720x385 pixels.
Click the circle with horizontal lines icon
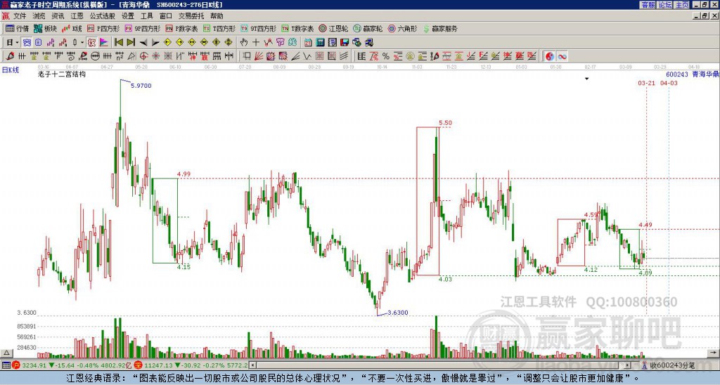95,56
